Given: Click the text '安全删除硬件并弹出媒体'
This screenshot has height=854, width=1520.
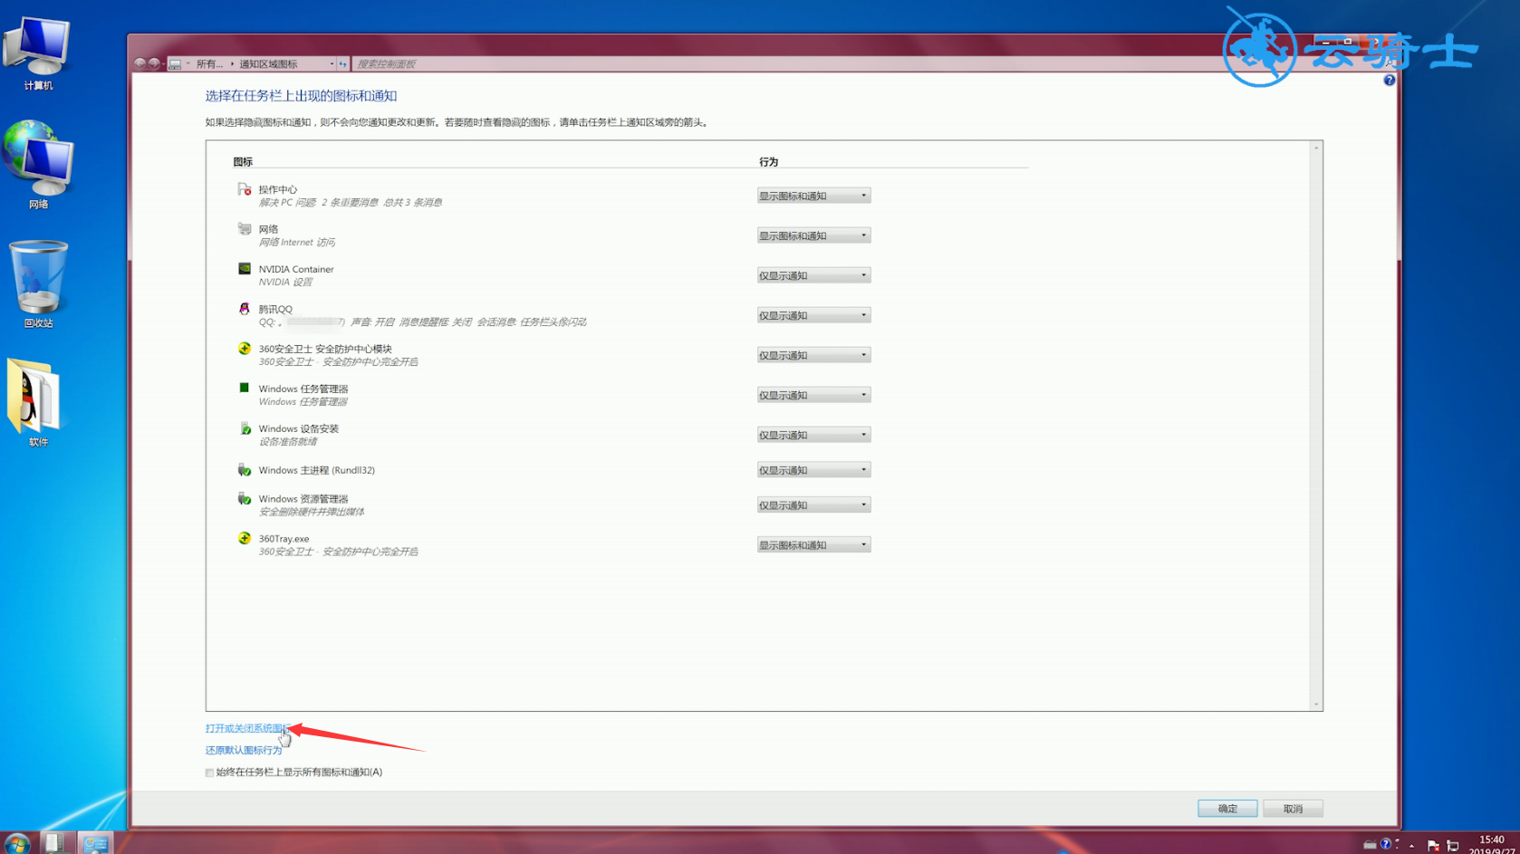Looking at the screenshot, I should 312,512.
